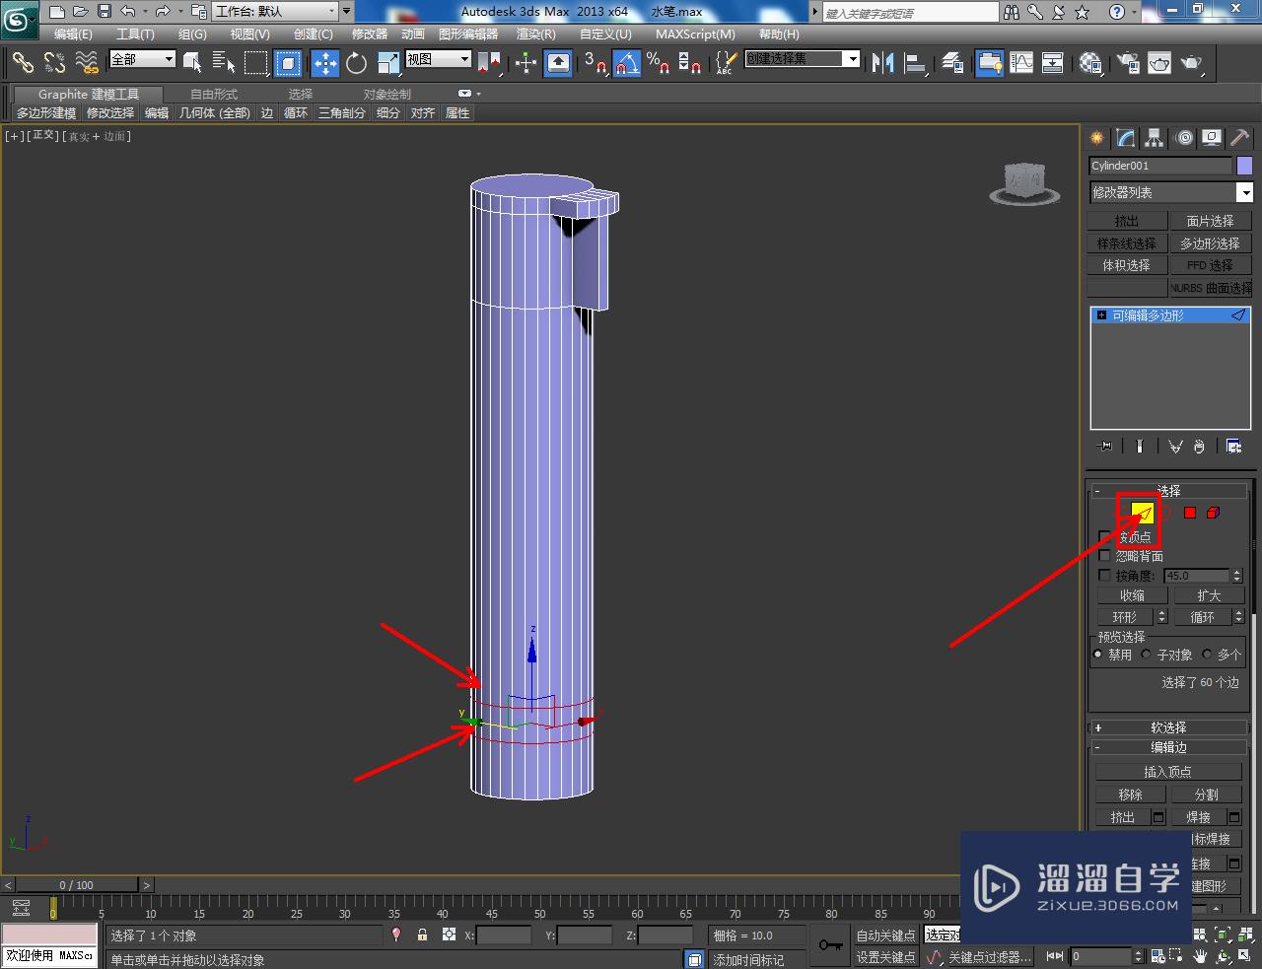The width and height of the screenshot is (1262, 969).
Task: Switch to the 自由形式 ribbon tab
Action: click(x=214, y=95)
